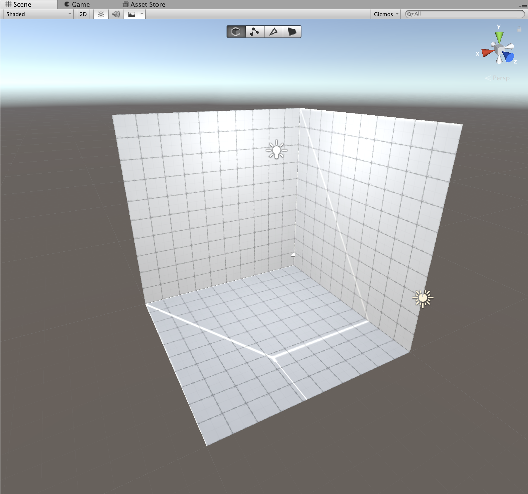This screenshot has height=494, width=528.
Task: Open the Shaded draw mode dropdown
Action: [38, 14]
